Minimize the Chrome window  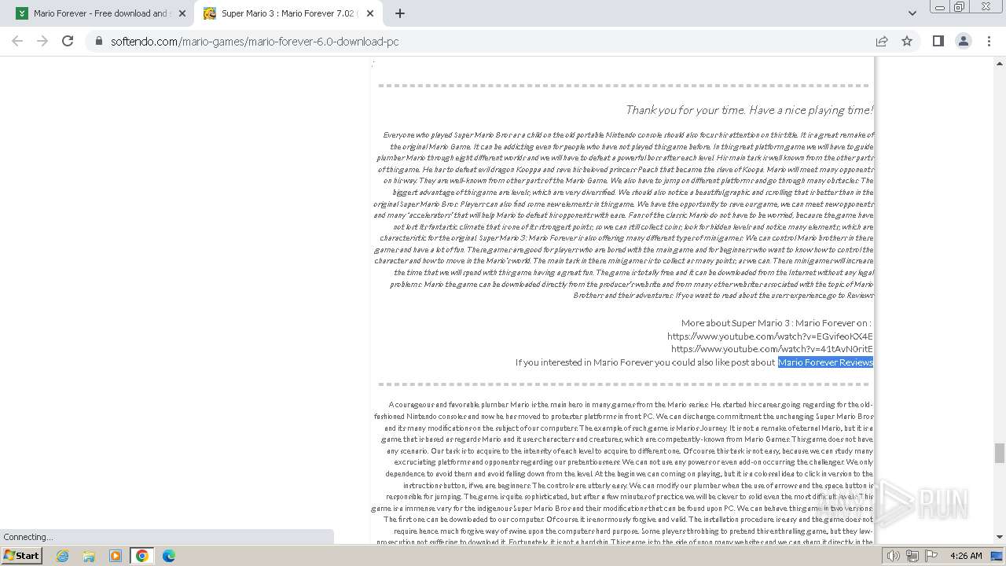[x=939, y=7]
